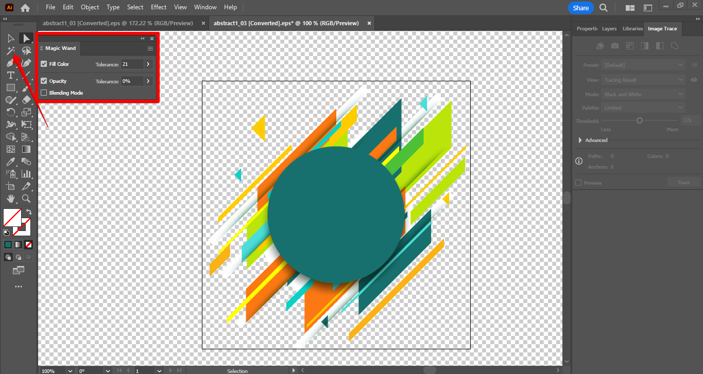Uncheck Opacity in Magic Wand panel

[44, 81]
